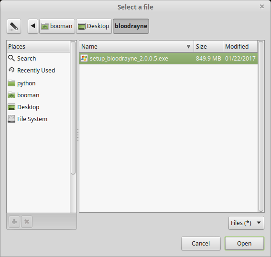This screenshot has width=271, height=257.
Task: Select setup_bloodrayne_2.0.0.5.exe file
Action: (x=169, y=59)
